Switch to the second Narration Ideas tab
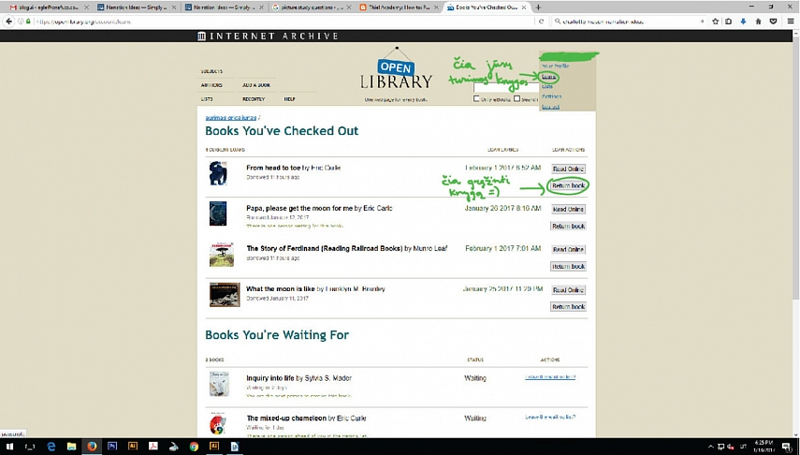 (x=224, y=7)
